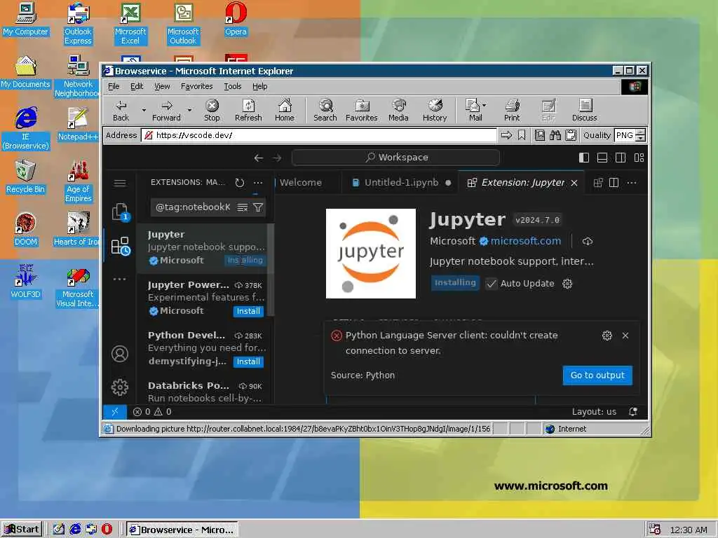Screen dimensions: 718x538
Task: Click the IE Back toolbar button
Action: click(x=121, y=111)
